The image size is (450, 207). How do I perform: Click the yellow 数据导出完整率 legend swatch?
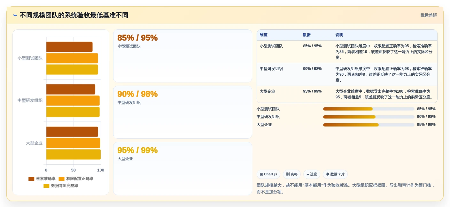coord(46,186)
